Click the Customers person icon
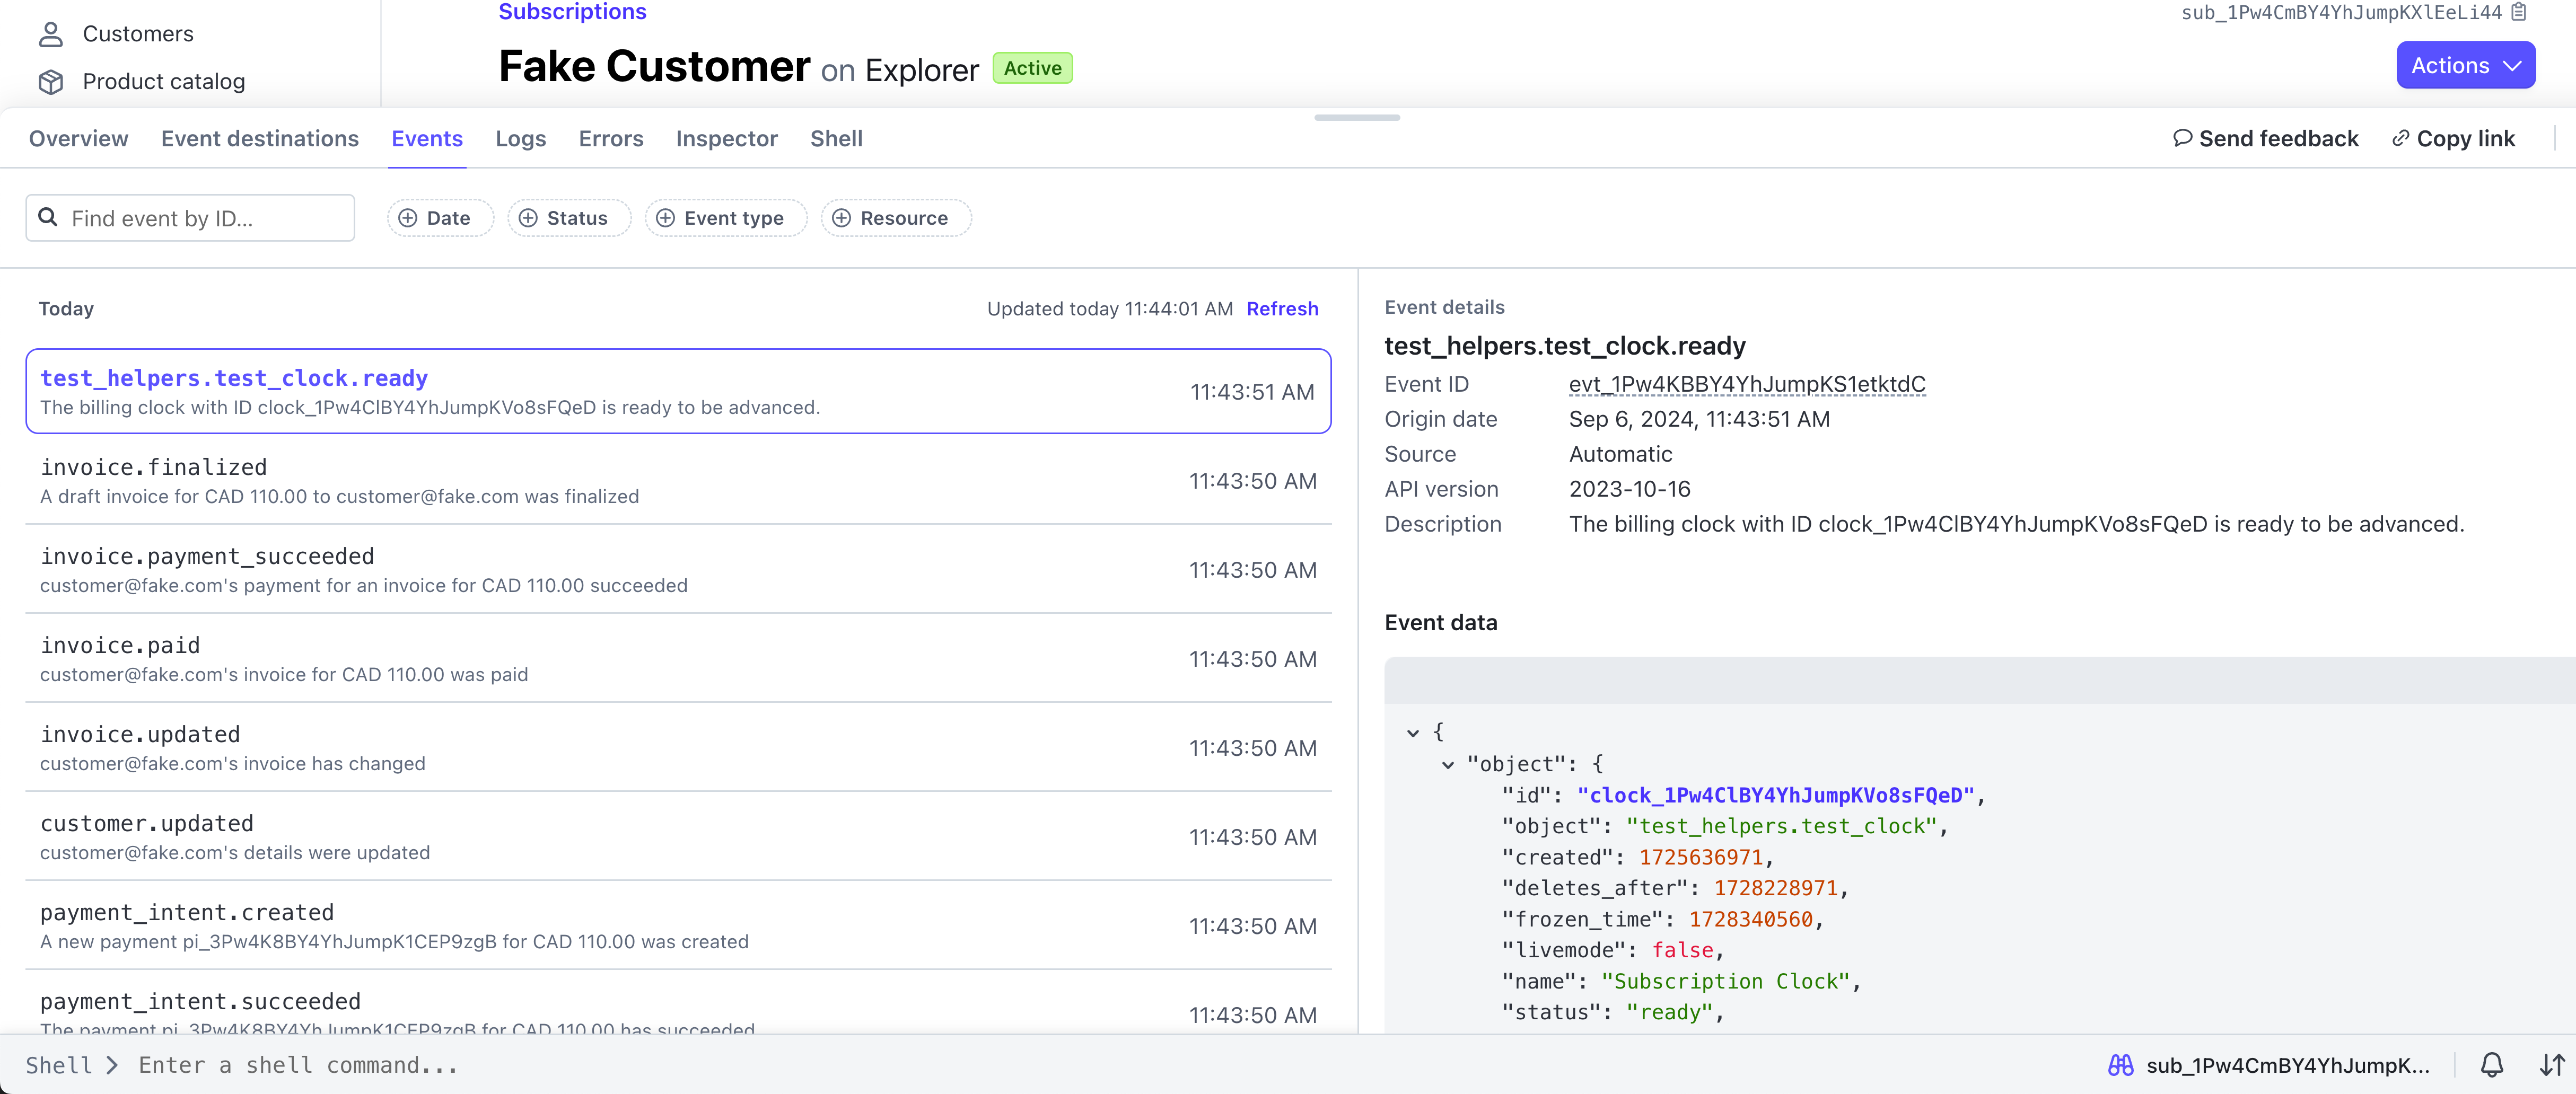Viewport: 2576px width, 1094px height. (50, 34)
